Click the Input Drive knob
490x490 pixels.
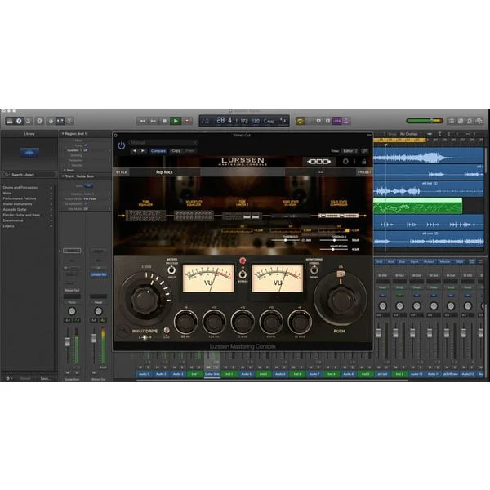coord(145,300)
